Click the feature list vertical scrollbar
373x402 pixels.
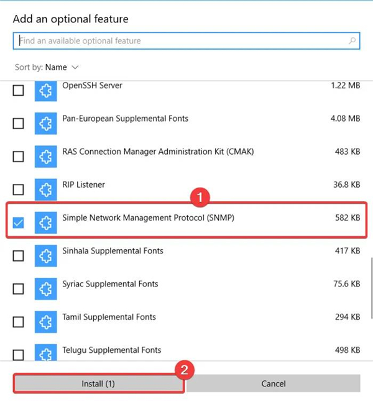(x=371, y=273)
